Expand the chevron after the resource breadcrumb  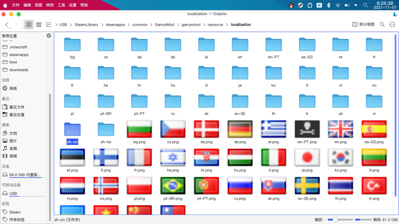click(x=227, y=24)
